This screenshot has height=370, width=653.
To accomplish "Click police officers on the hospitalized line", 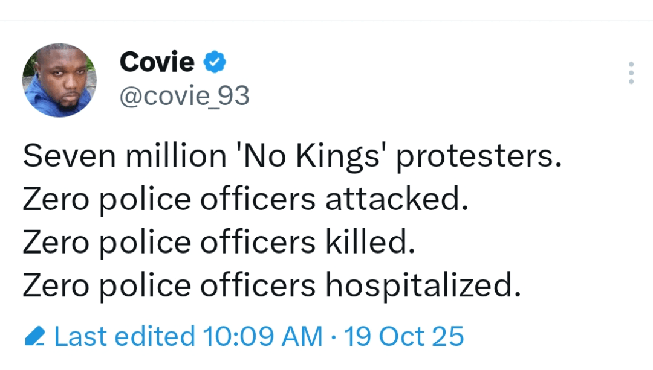I will click(206, 286).
